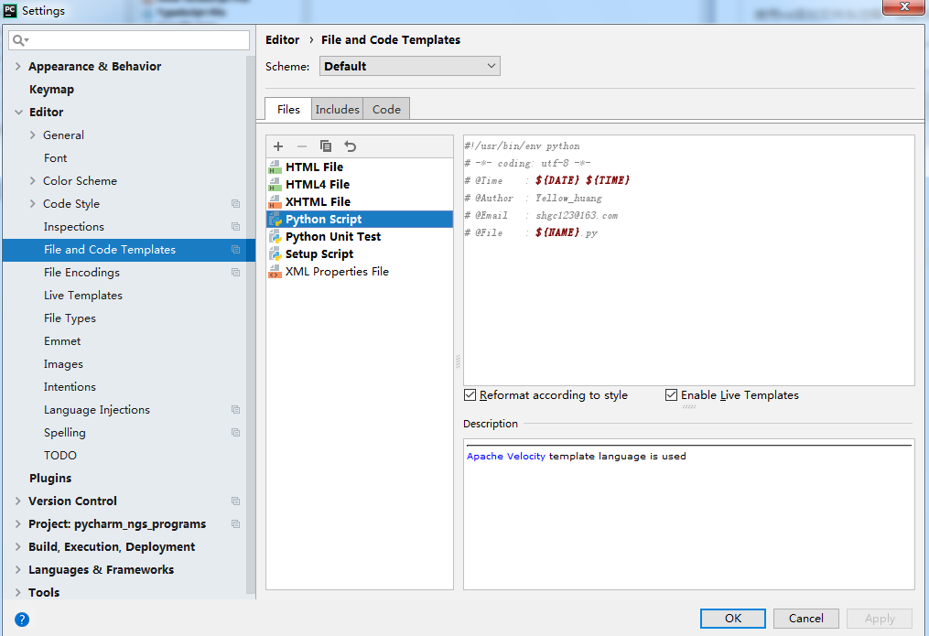Screen dimensions: 929x636
Task: Select TODO in settings tree
Action: [59, 456]
